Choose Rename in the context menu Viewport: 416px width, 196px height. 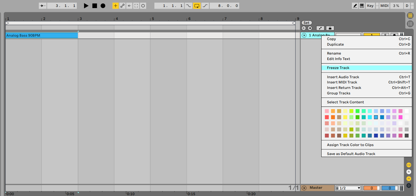[x=367, y=53]
